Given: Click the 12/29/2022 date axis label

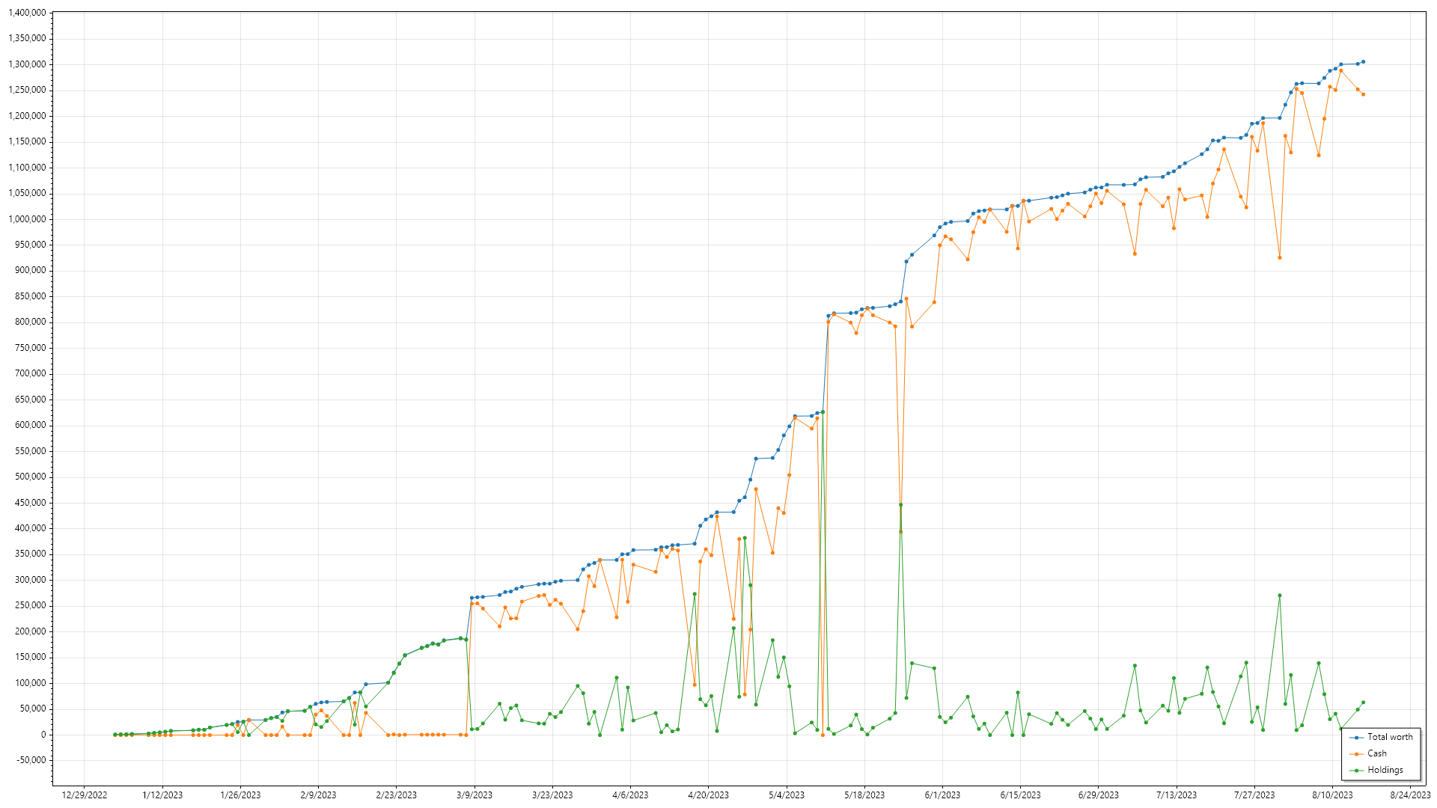Looking at the screenshot, I should 84,795.
